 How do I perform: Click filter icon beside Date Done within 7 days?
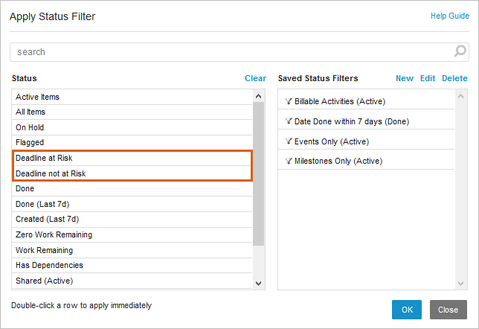click(289, 121)
